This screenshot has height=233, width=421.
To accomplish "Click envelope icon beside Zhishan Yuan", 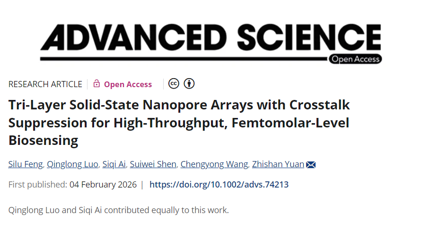I will pos(311,165).
